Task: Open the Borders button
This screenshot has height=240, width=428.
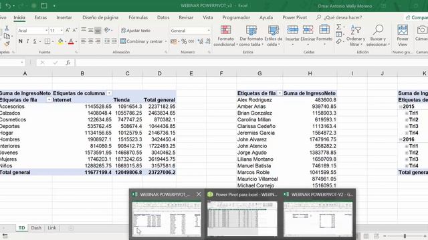Action: tap(47, 41)
